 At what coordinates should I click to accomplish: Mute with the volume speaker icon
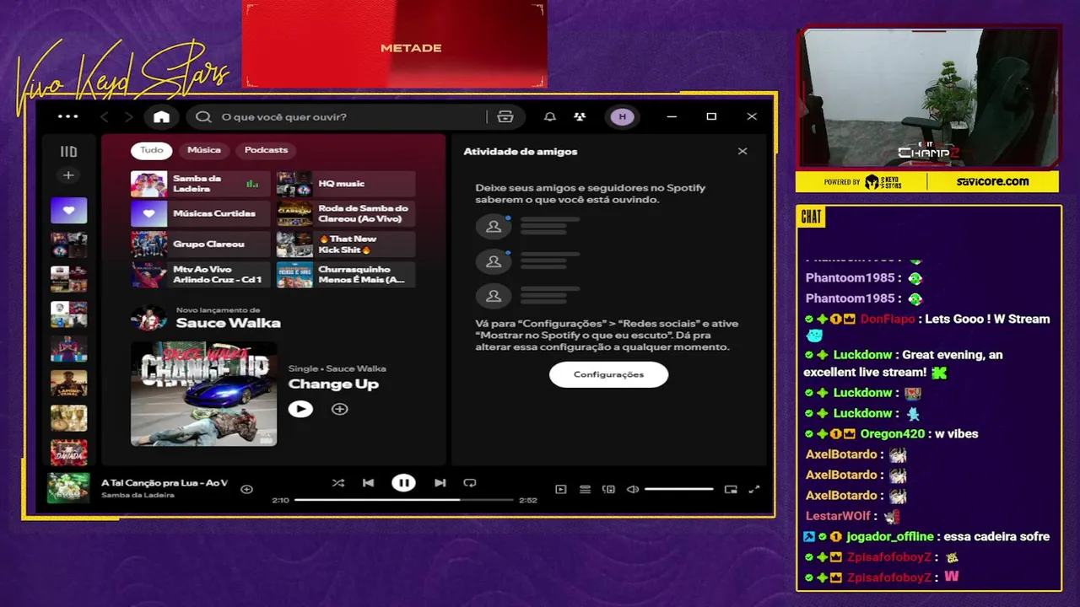pos(633,489)
